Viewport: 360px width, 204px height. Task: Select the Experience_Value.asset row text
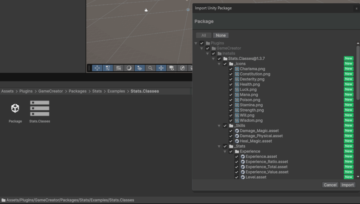[267, 172]
